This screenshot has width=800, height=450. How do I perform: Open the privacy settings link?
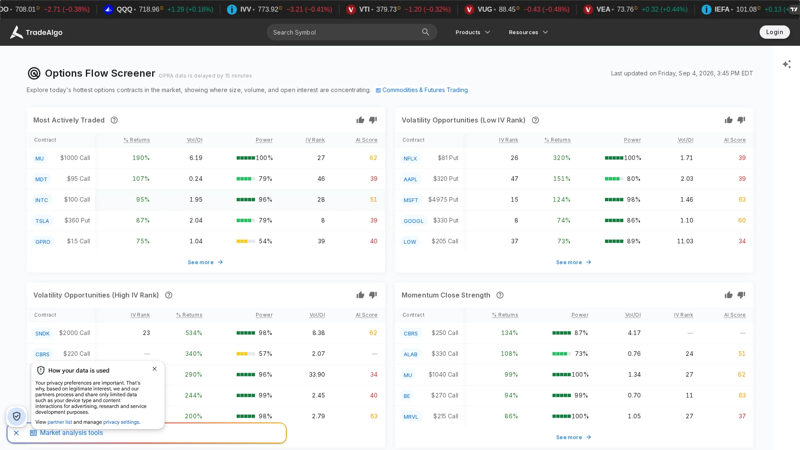click(121, 422)
